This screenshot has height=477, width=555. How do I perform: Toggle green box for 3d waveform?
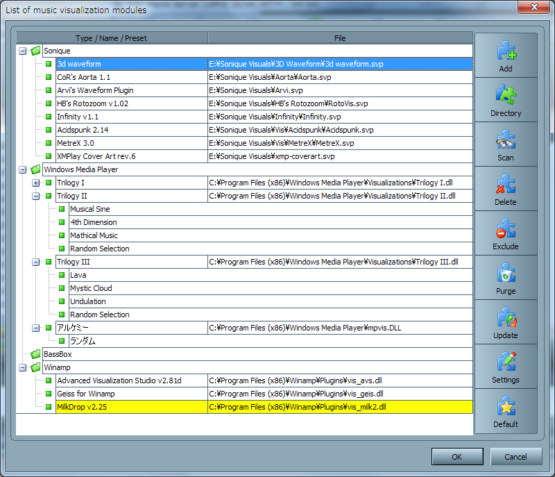[x=49, y=64]
